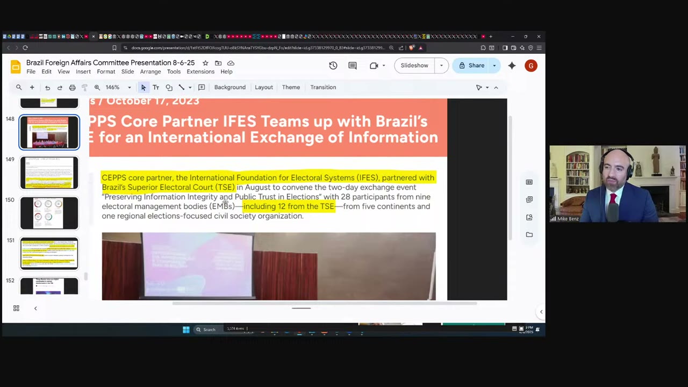Collapse the filmstrip panel arrow
This screenshot has width=688, height=387.
[35, 309]
